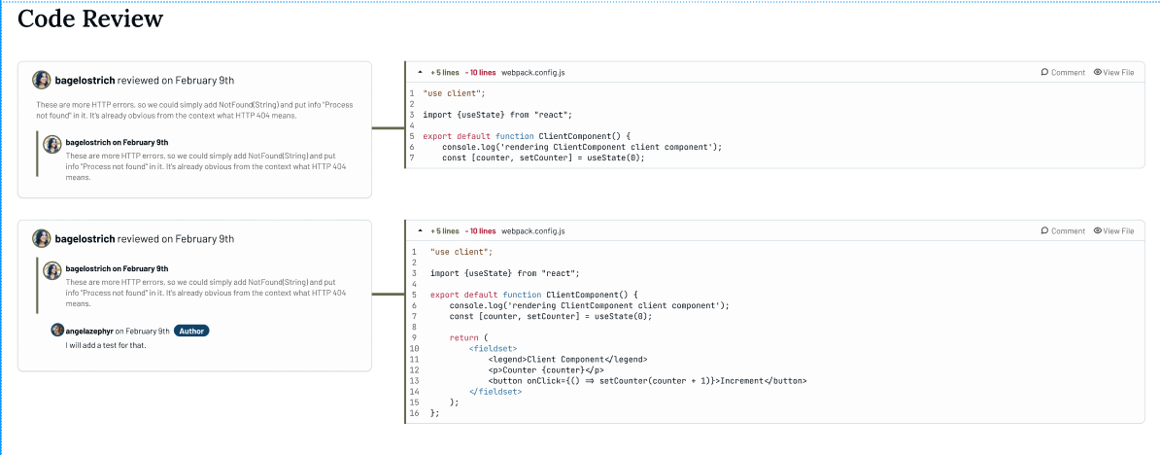Click the '<legend>Client Component</legend>' code line

click(568, 360)
